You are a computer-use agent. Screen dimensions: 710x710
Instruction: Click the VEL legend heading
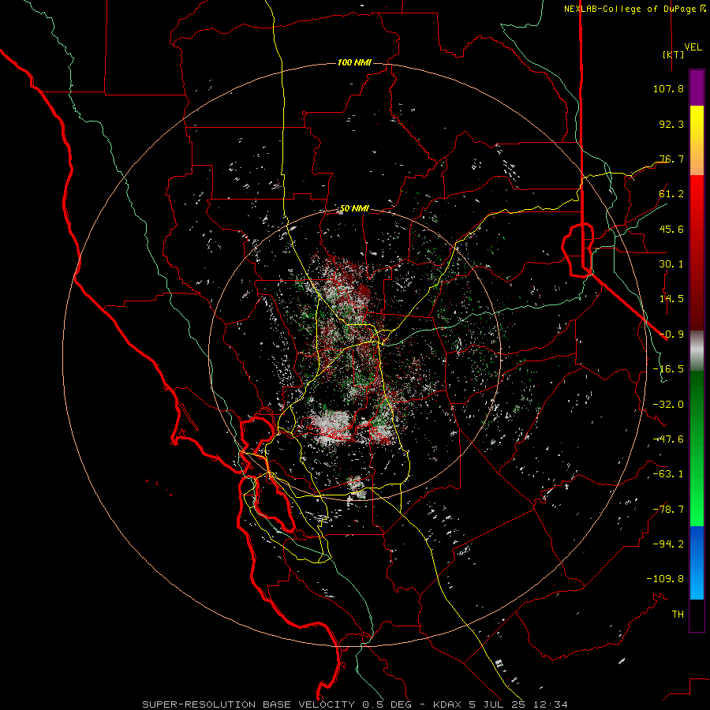coord(693,47)
